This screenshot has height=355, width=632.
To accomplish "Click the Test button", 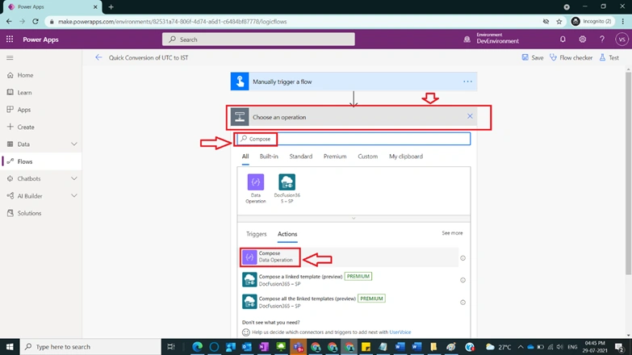I will click(x=609, y=57).
